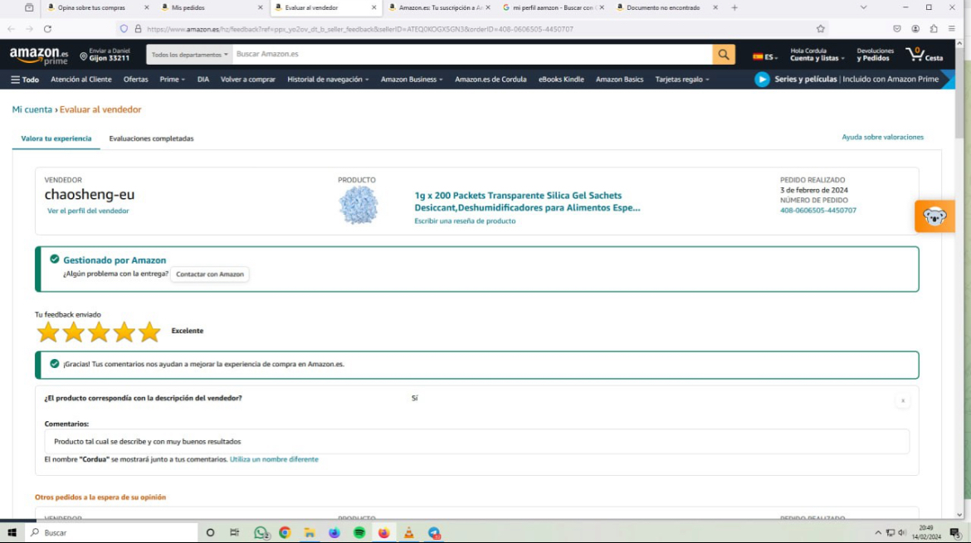Open the Todo hamburger menu
The image size is (971, 543).
point(25,80)
